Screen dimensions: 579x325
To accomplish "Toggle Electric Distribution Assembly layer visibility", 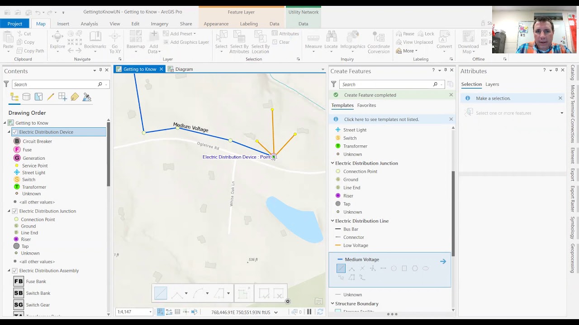I will coord(15,271).
